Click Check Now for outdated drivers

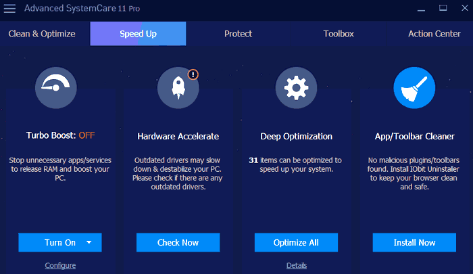tap(178, 242)
